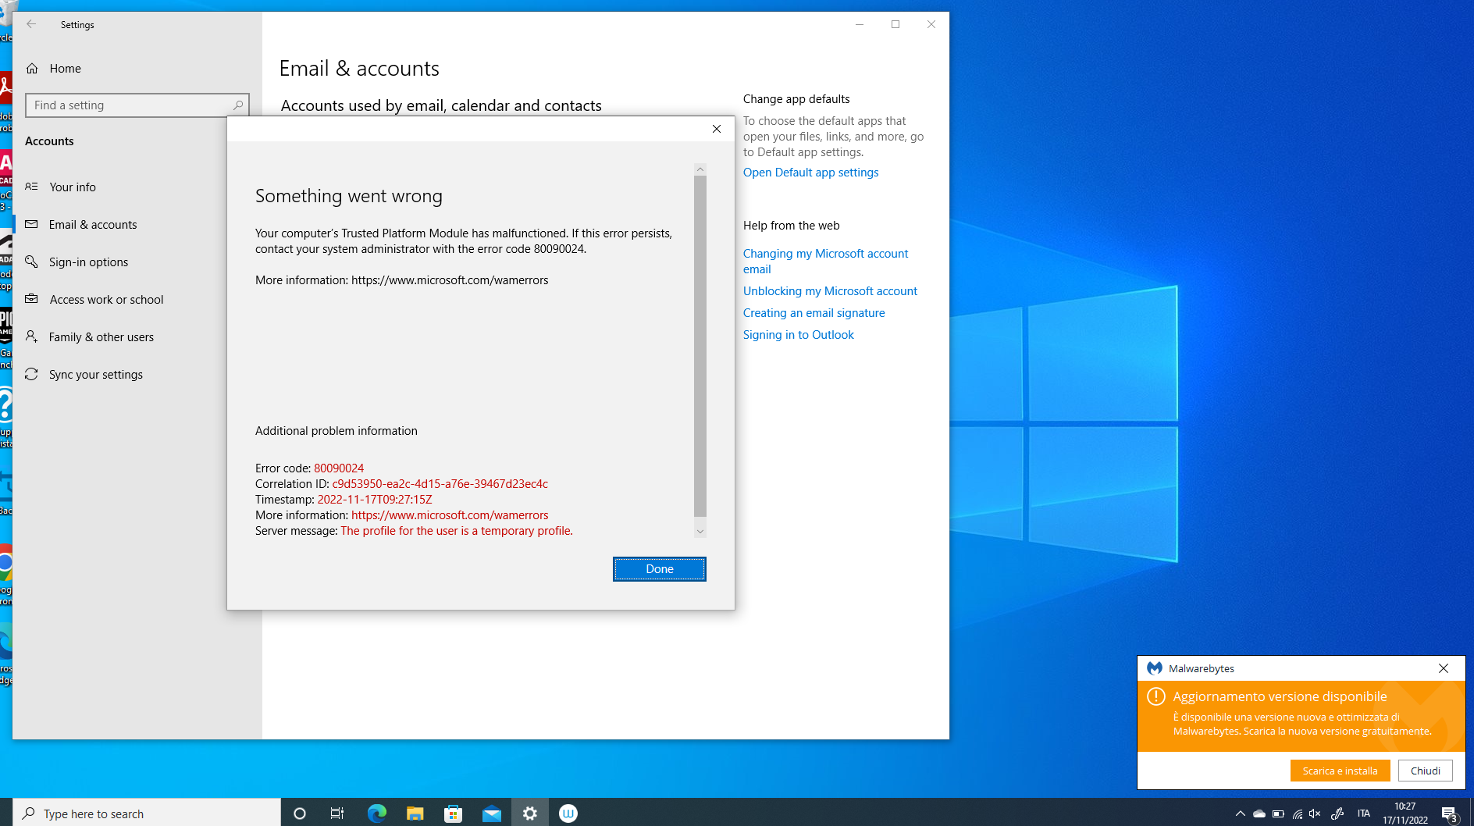Screen dimensions: 1474x826
Task: Click the sync arrows icon
Action: click(31, 374)
